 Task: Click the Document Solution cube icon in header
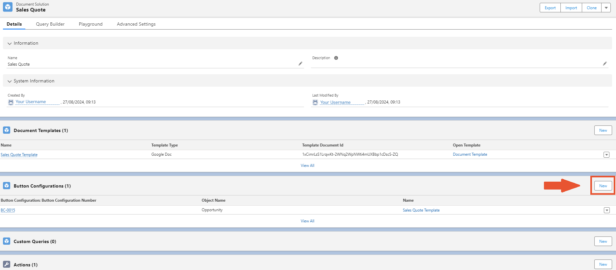[x=8, y=7]
